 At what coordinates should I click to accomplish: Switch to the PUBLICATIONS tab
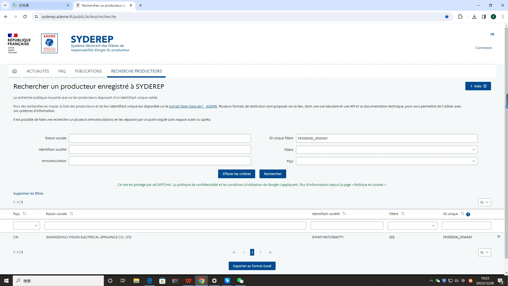pos(88,71)
